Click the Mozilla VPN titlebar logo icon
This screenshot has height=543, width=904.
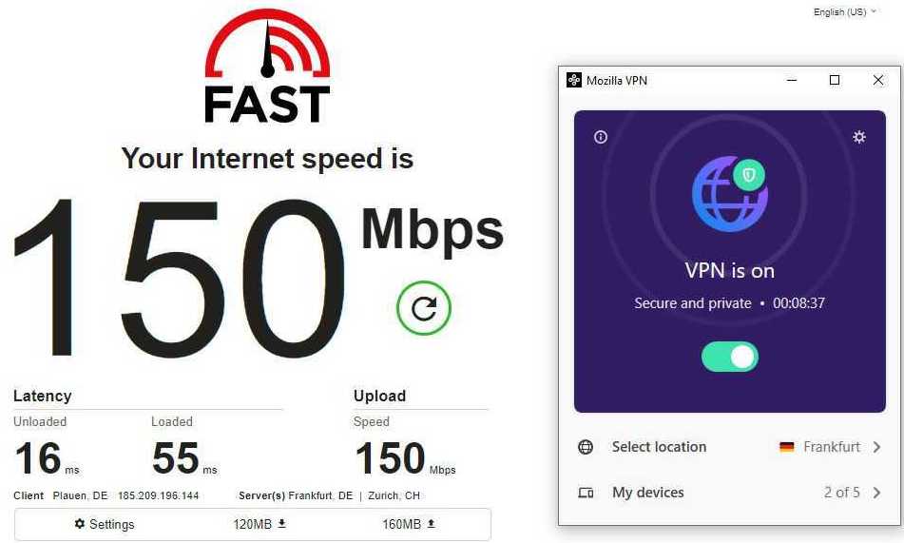(x=573, y=80)
